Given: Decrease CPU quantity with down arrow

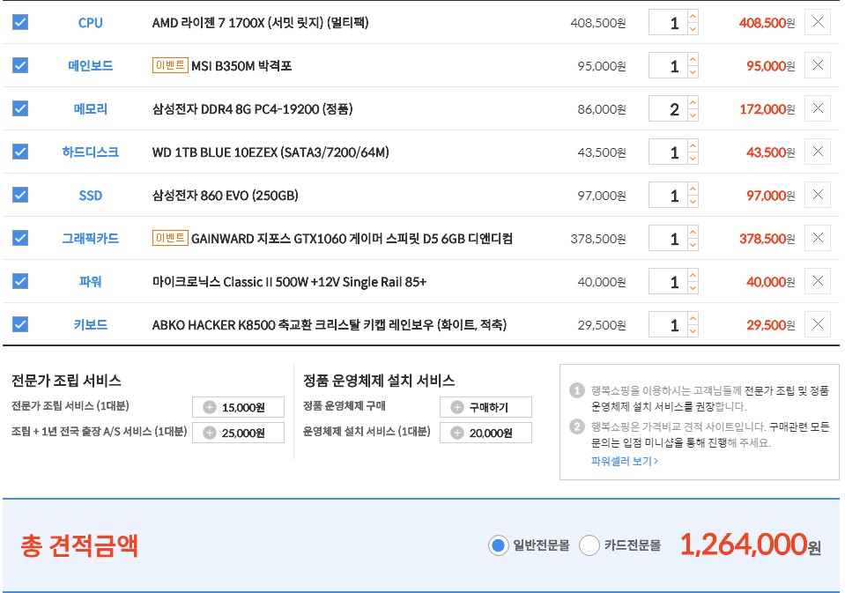Looking at the screenshot, I should (x=693, y=28).
